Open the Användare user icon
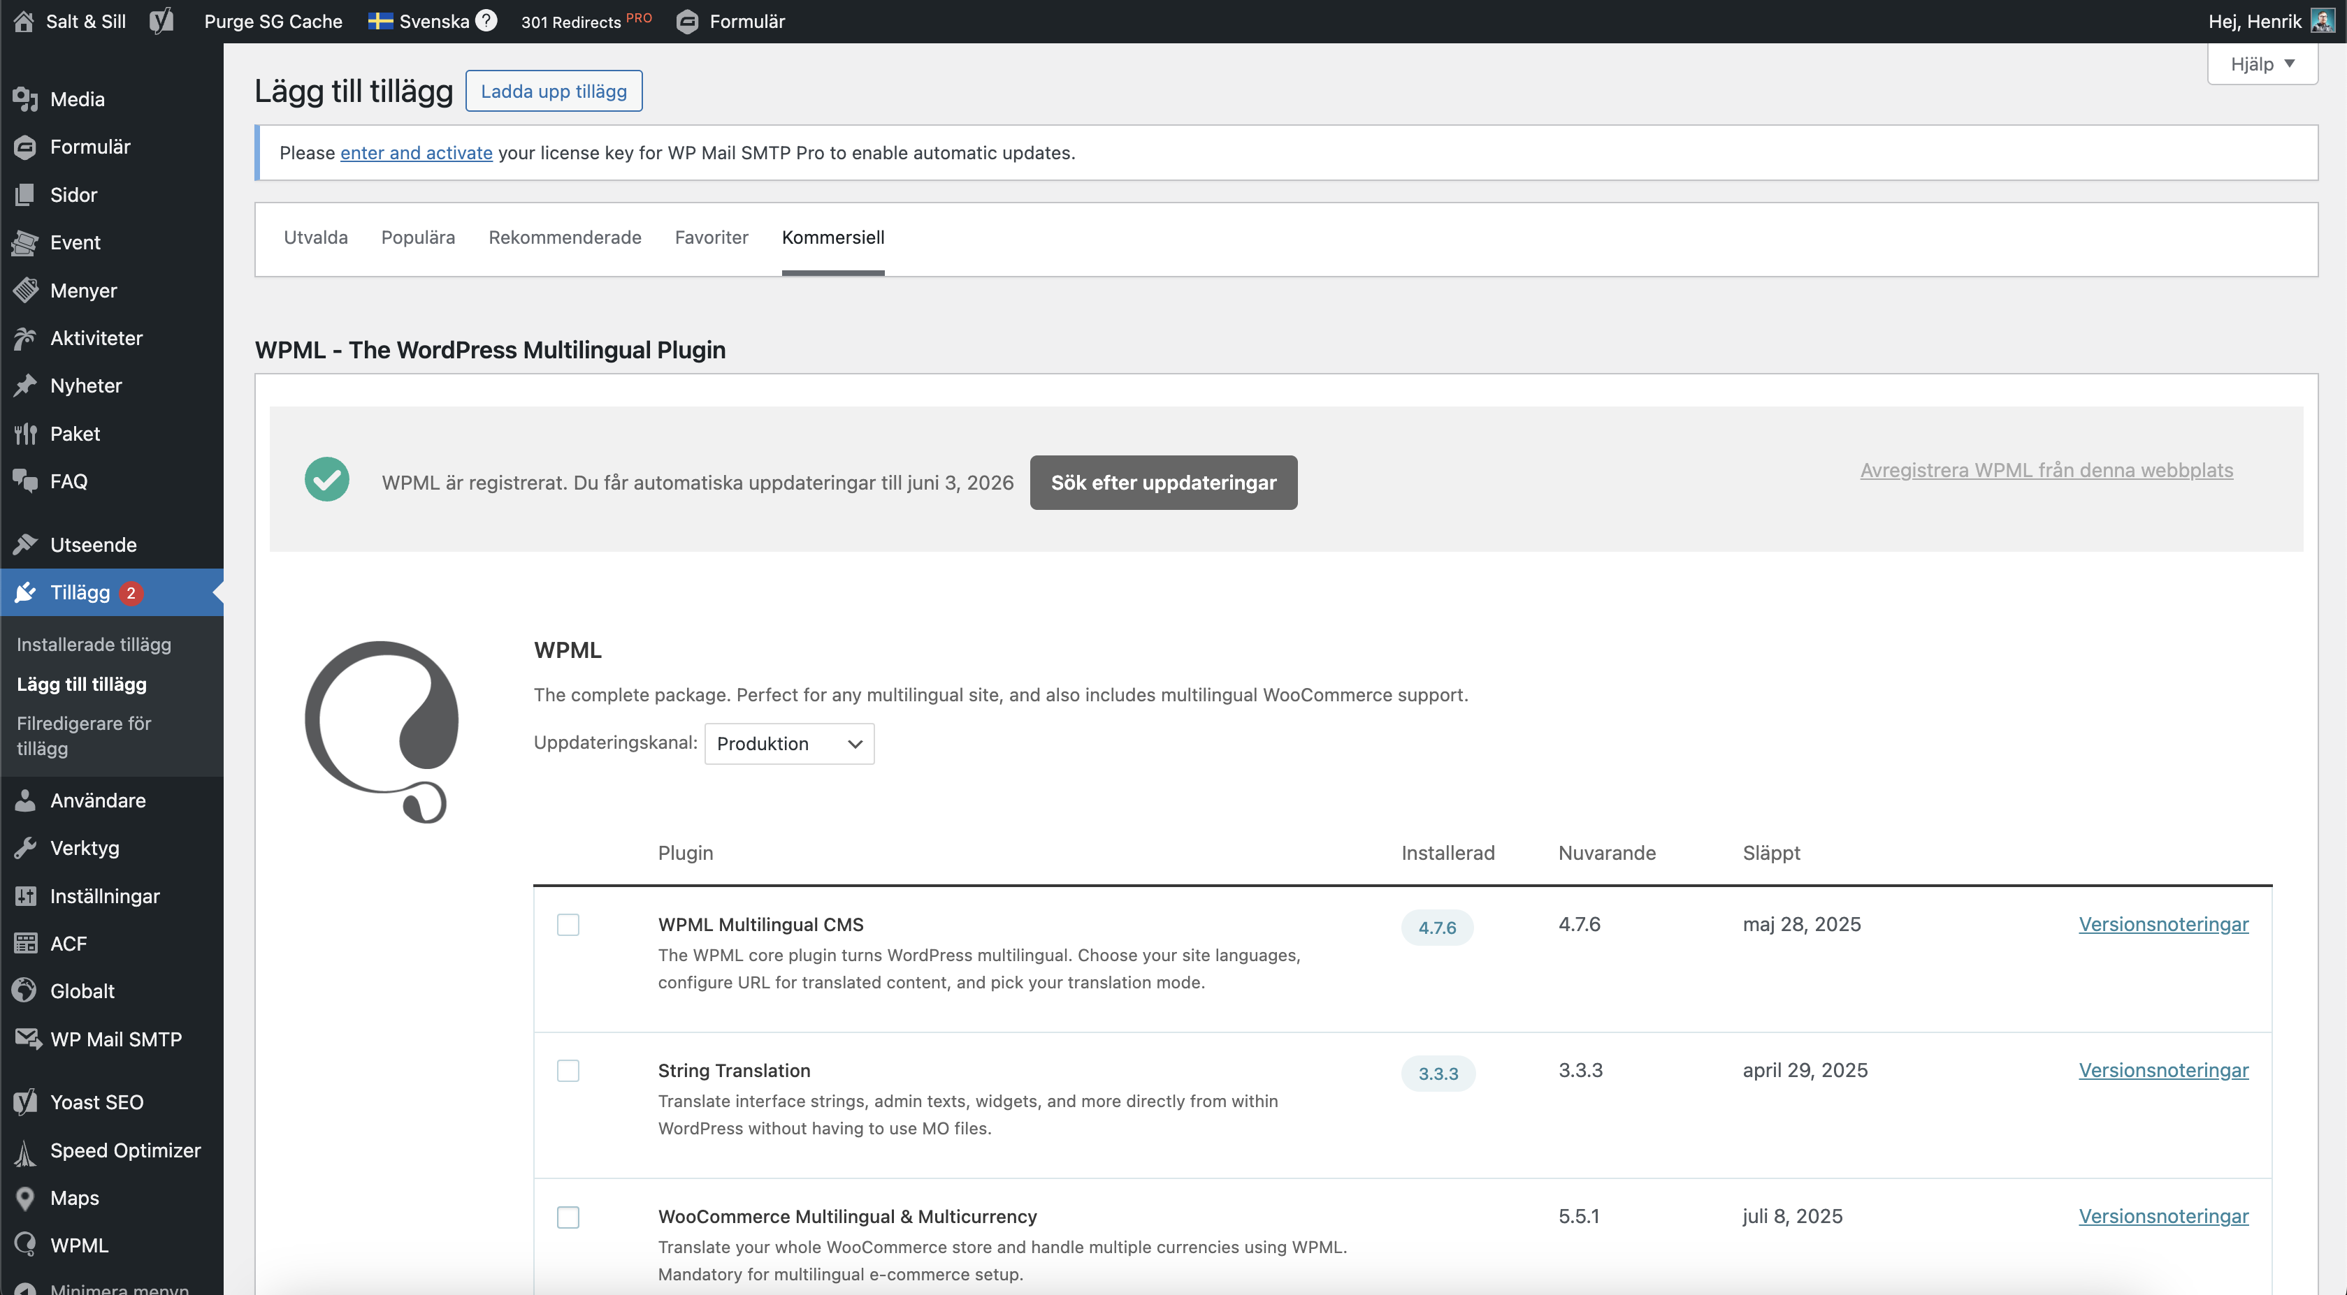This screenshot has height=1295, width=2347. (x=25, y=800)
